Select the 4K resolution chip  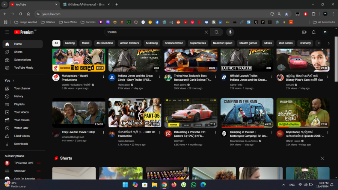click(104, 43)
